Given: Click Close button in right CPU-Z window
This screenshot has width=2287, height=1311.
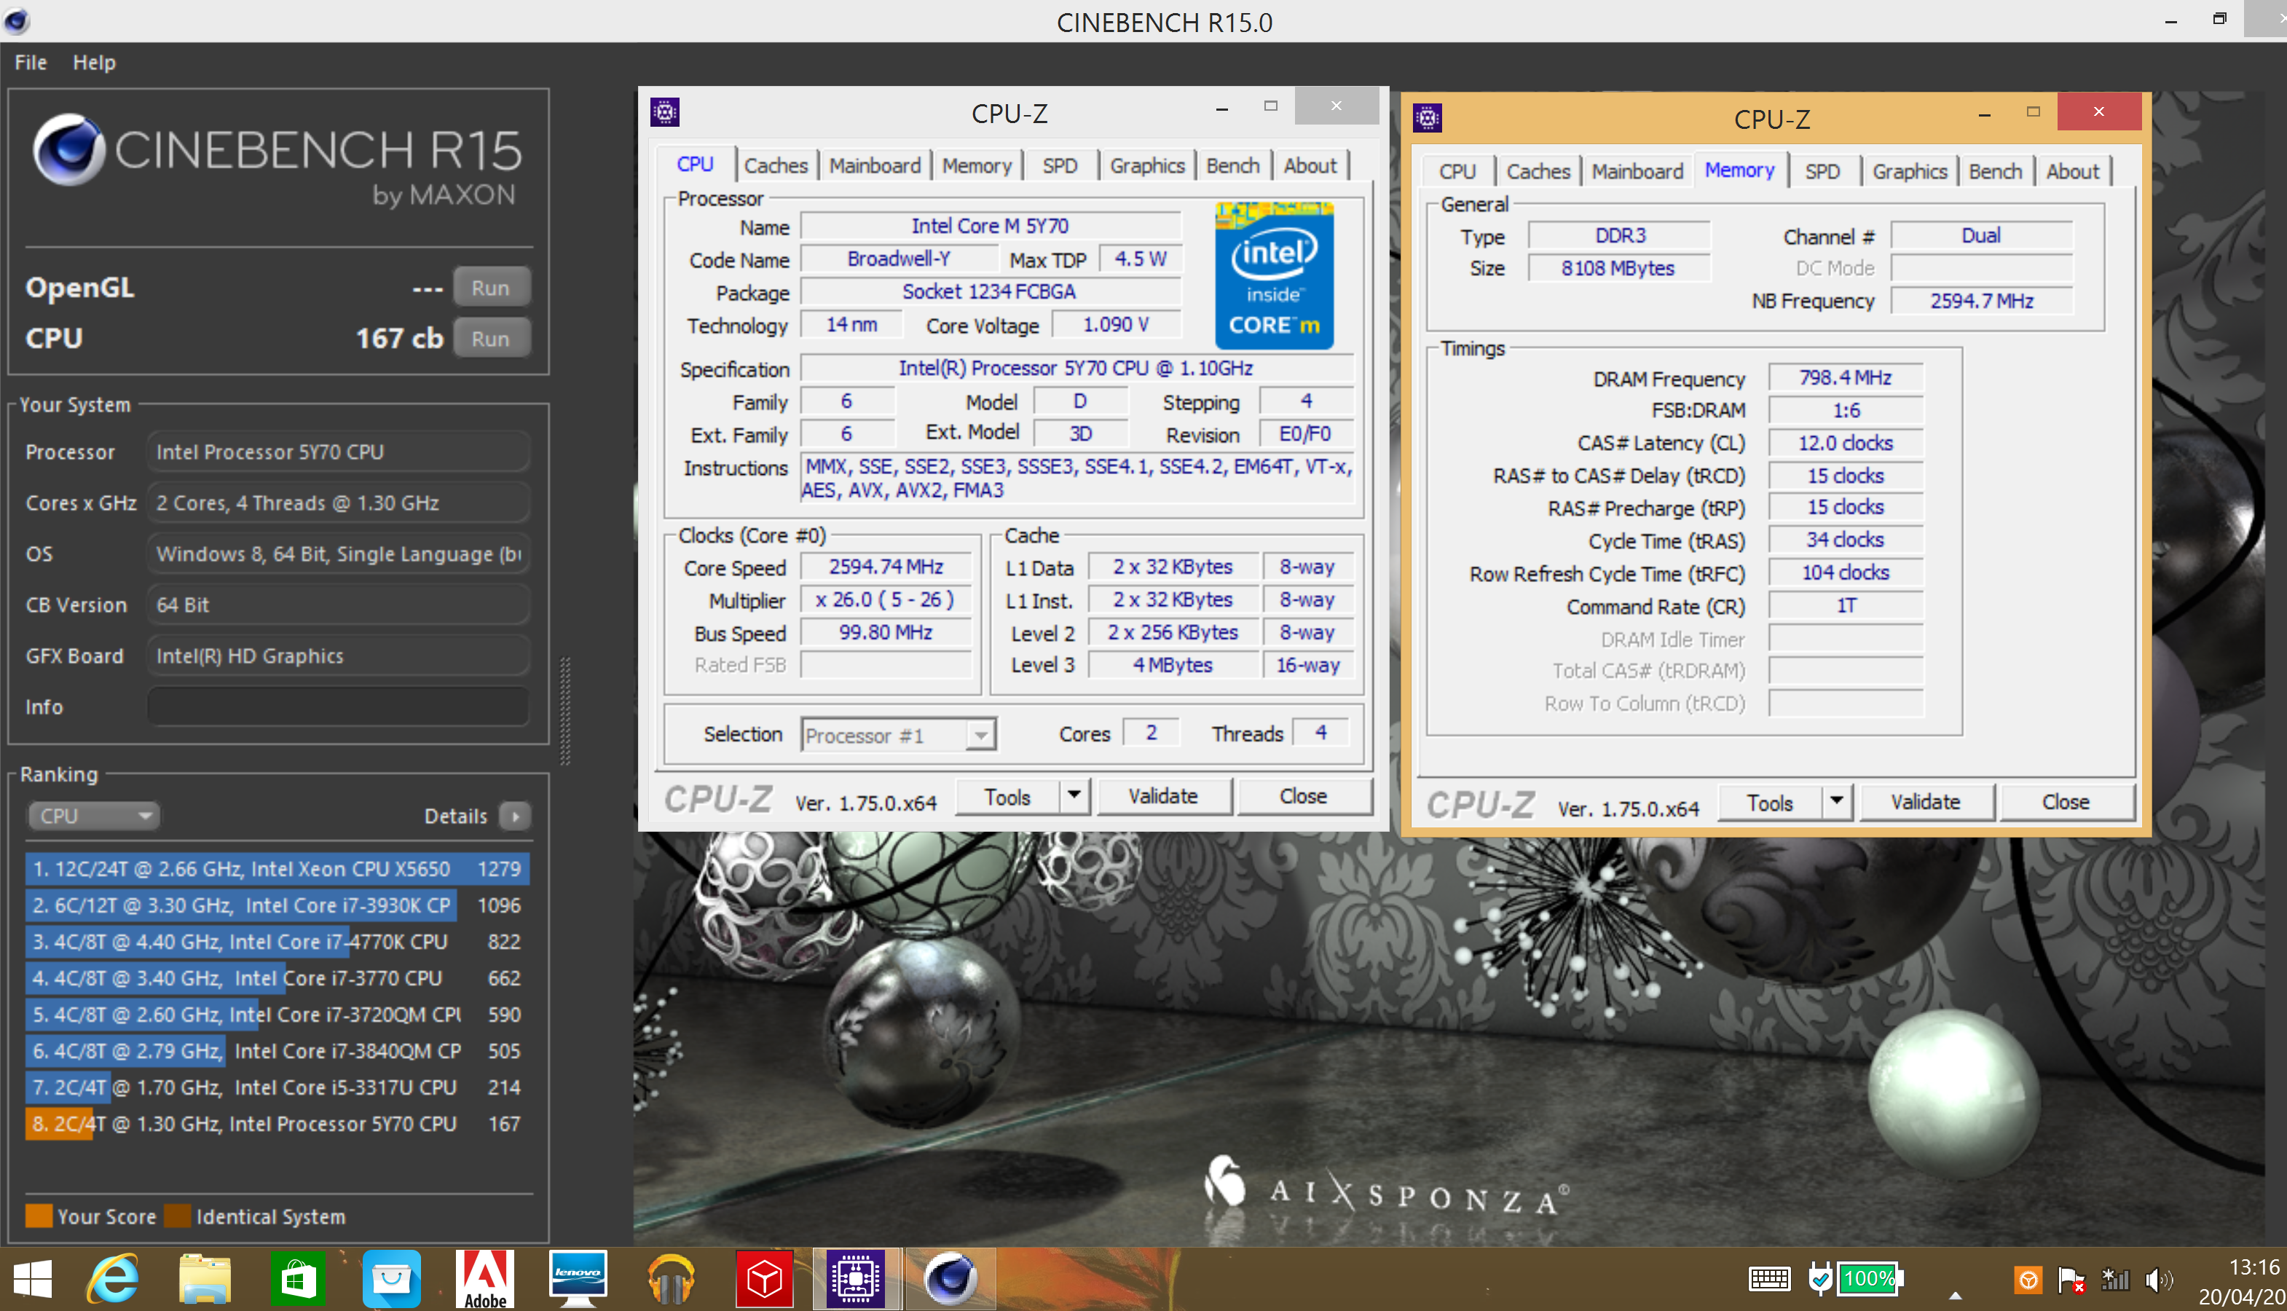Looking at the screenshot, I should pyautogui.click(x=2066, y=801).
